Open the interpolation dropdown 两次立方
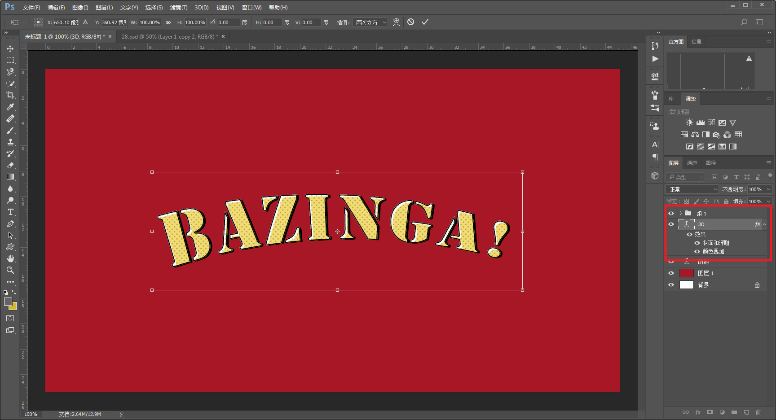This screenshot has width=776, height=420. click(x=370, y=22)
